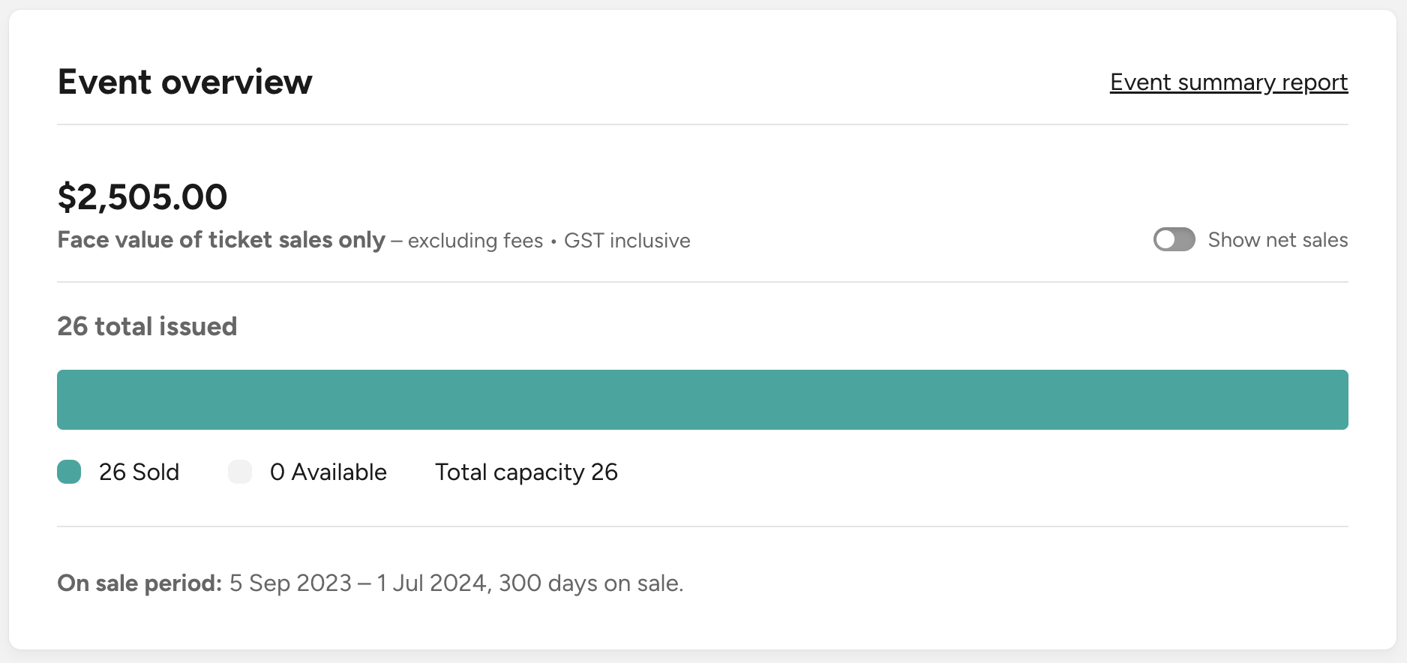Click the On sale period label
1407x663 pixels.
(139, 583)
